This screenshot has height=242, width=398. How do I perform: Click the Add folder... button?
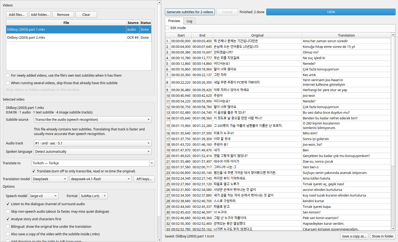click(x=40, y=15)
